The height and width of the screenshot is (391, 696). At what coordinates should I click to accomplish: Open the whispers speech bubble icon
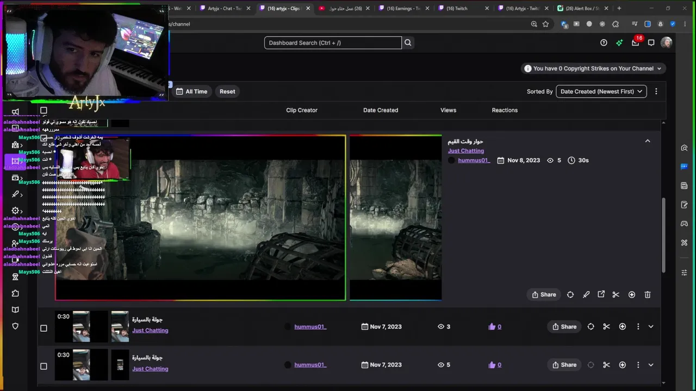click(651, 43)
